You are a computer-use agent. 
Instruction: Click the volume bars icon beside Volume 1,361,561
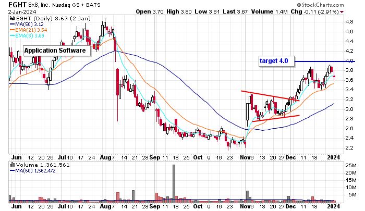click(12, 165)
